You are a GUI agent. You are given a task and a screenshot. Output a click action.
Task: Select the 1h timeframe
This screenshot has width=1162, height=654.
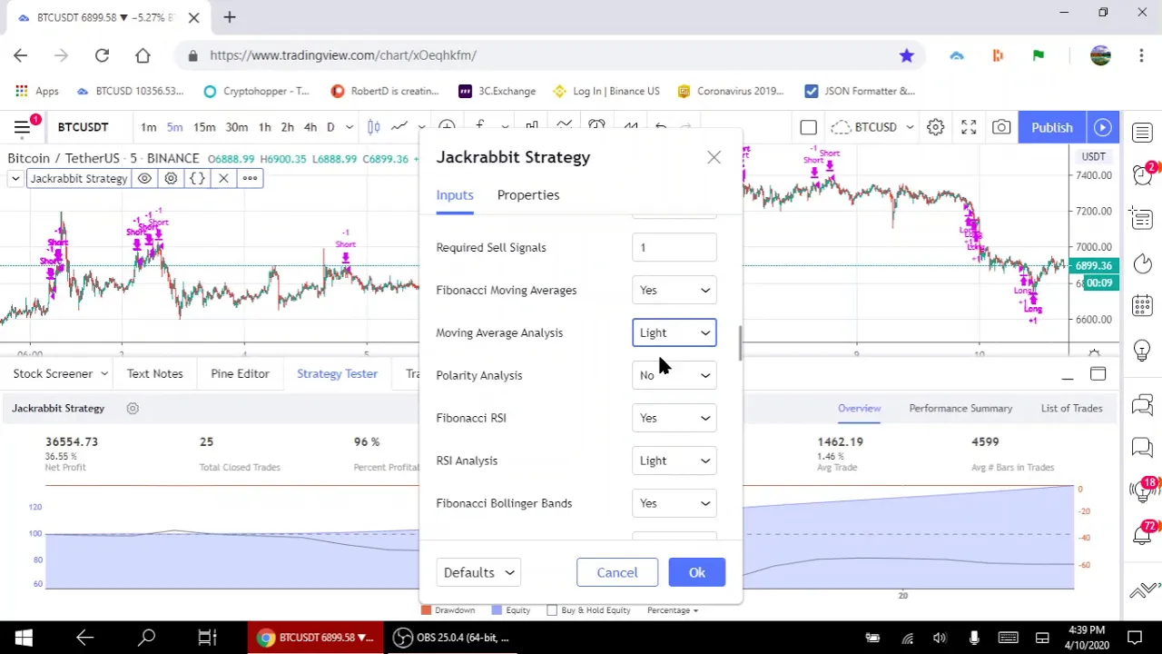(x=264, y=127)
